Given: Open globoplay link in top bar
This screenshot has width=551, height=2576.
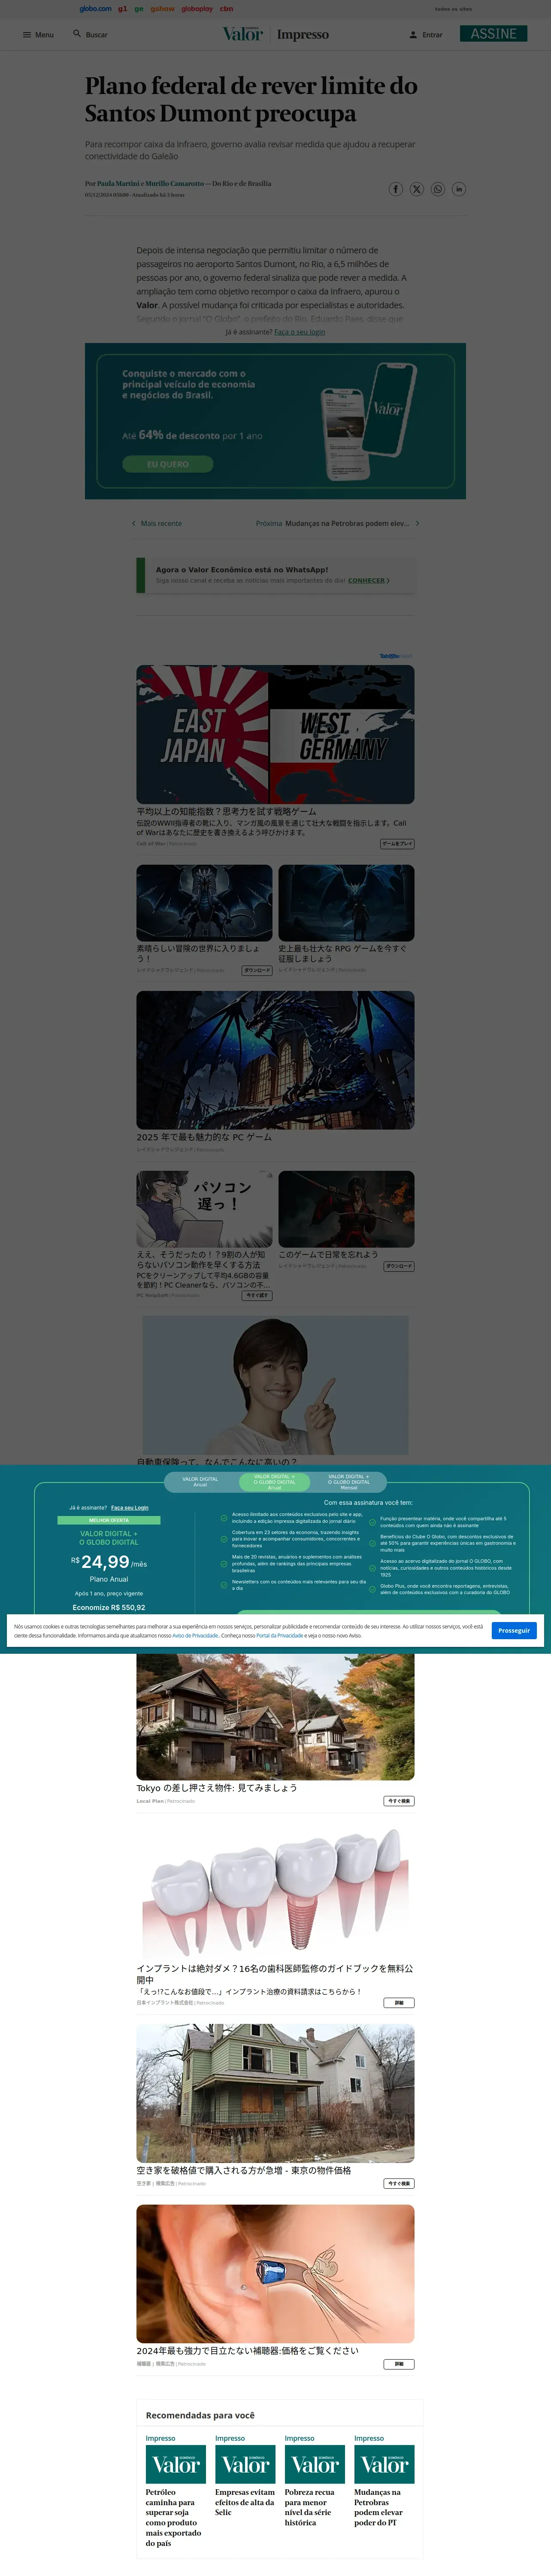Looking at the screenshot, I should pos(197,9).
